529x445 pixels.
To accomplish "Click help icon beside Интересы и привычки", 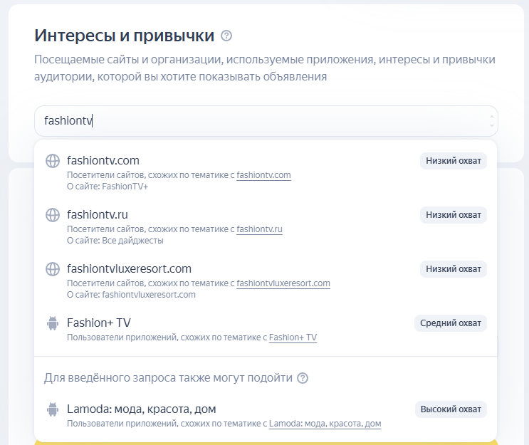I will coord(226,36).
